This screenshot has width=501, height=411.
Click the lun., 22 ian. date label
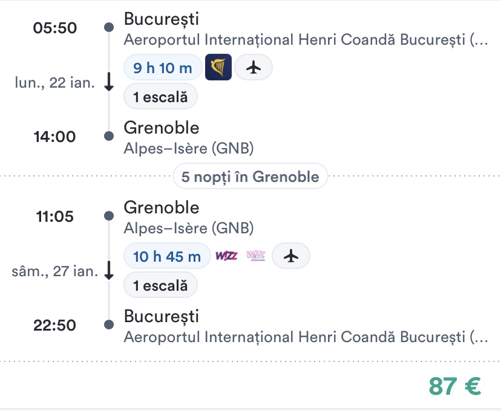[55, 83]
